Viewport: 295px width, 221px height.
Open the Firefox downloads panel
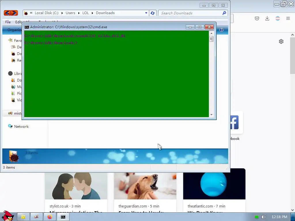pos(267,18)
